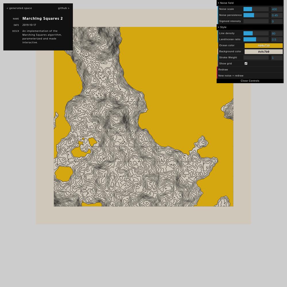Edit the Stroke Weight value field
This screenshot has height=287, width=287.
[277, 57]
